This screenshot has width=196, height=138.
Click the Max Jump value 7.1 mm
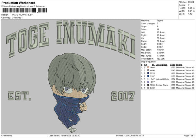click(x=160, y=56)
